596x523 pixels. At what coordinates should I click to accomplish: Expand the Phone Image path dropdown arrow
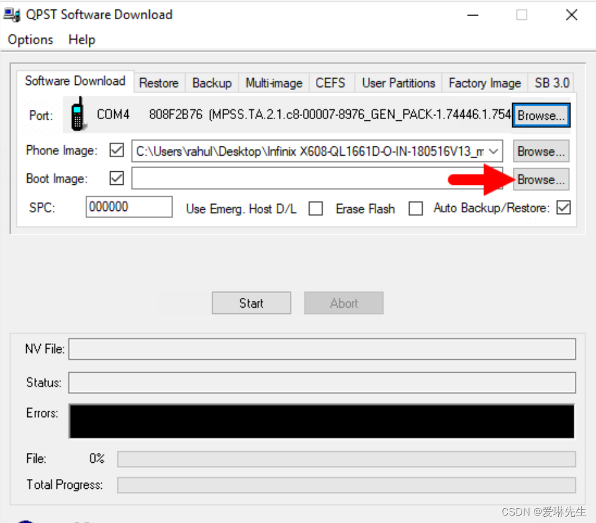click(x=494, y=151)
